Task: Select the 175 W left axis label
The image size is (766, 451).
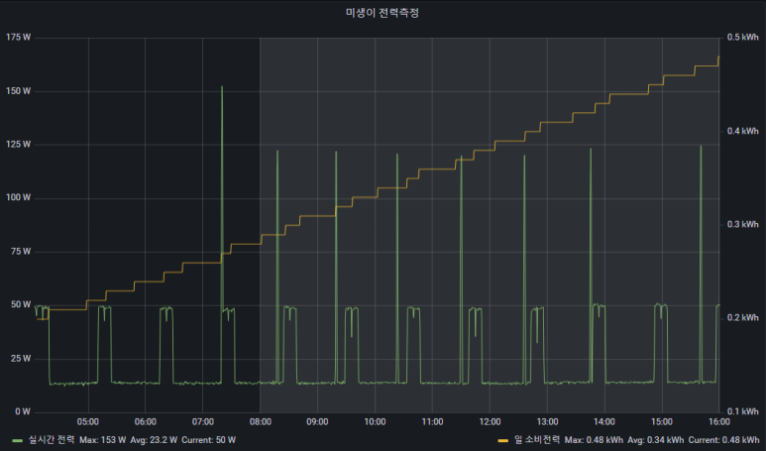Action: pos(18,37)
